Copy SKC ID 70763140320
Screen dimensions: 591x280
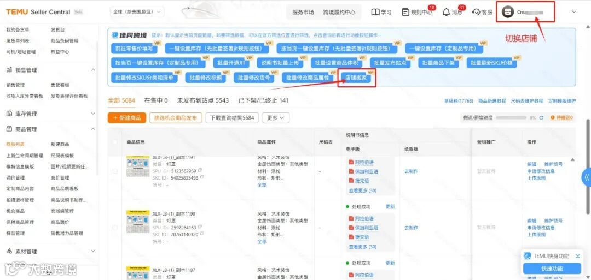point(203,234)
